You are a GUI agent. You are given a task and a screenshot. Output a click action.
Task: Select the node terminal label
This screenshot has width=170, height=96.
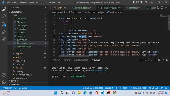point(142,60)
